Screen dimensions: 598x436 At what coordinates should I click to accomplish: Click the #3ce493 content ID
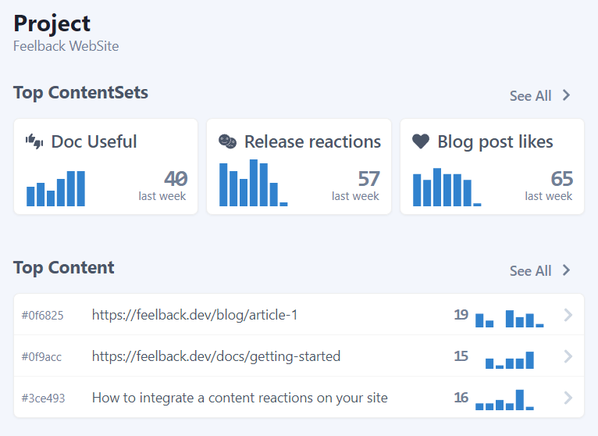point(43,398)
